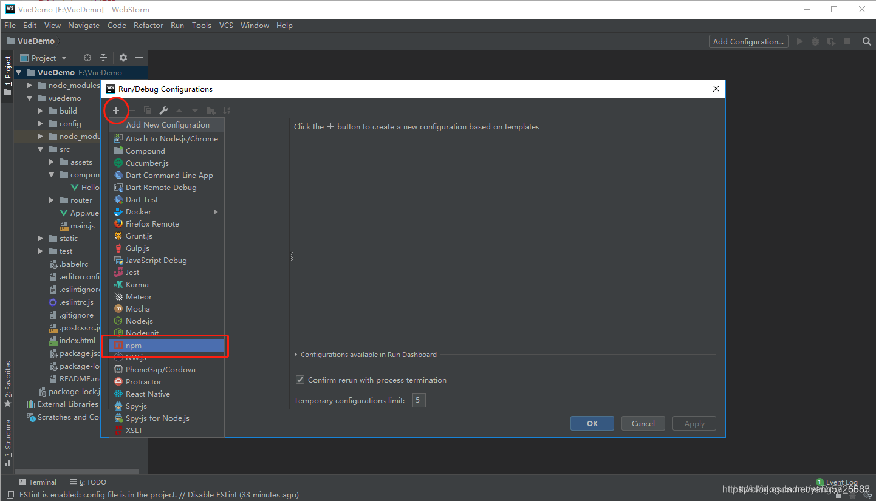The width and height of the screenshot is (876, 501).
Task: Click the Jest icon in list
Action: (118, 272)
